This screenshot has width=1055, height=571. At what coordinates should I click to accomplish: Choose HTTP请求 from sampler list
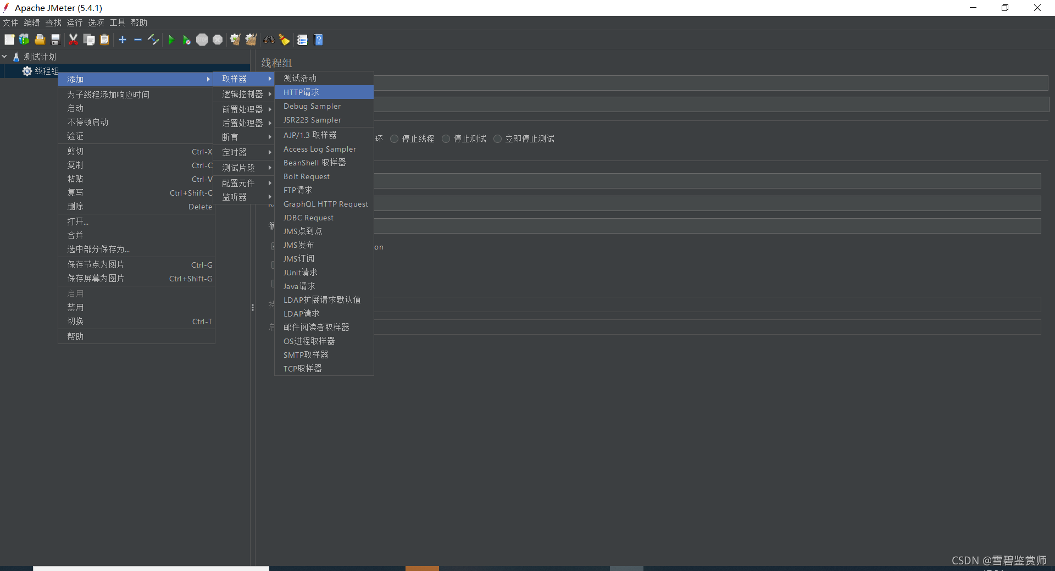[x=324, y=92]
